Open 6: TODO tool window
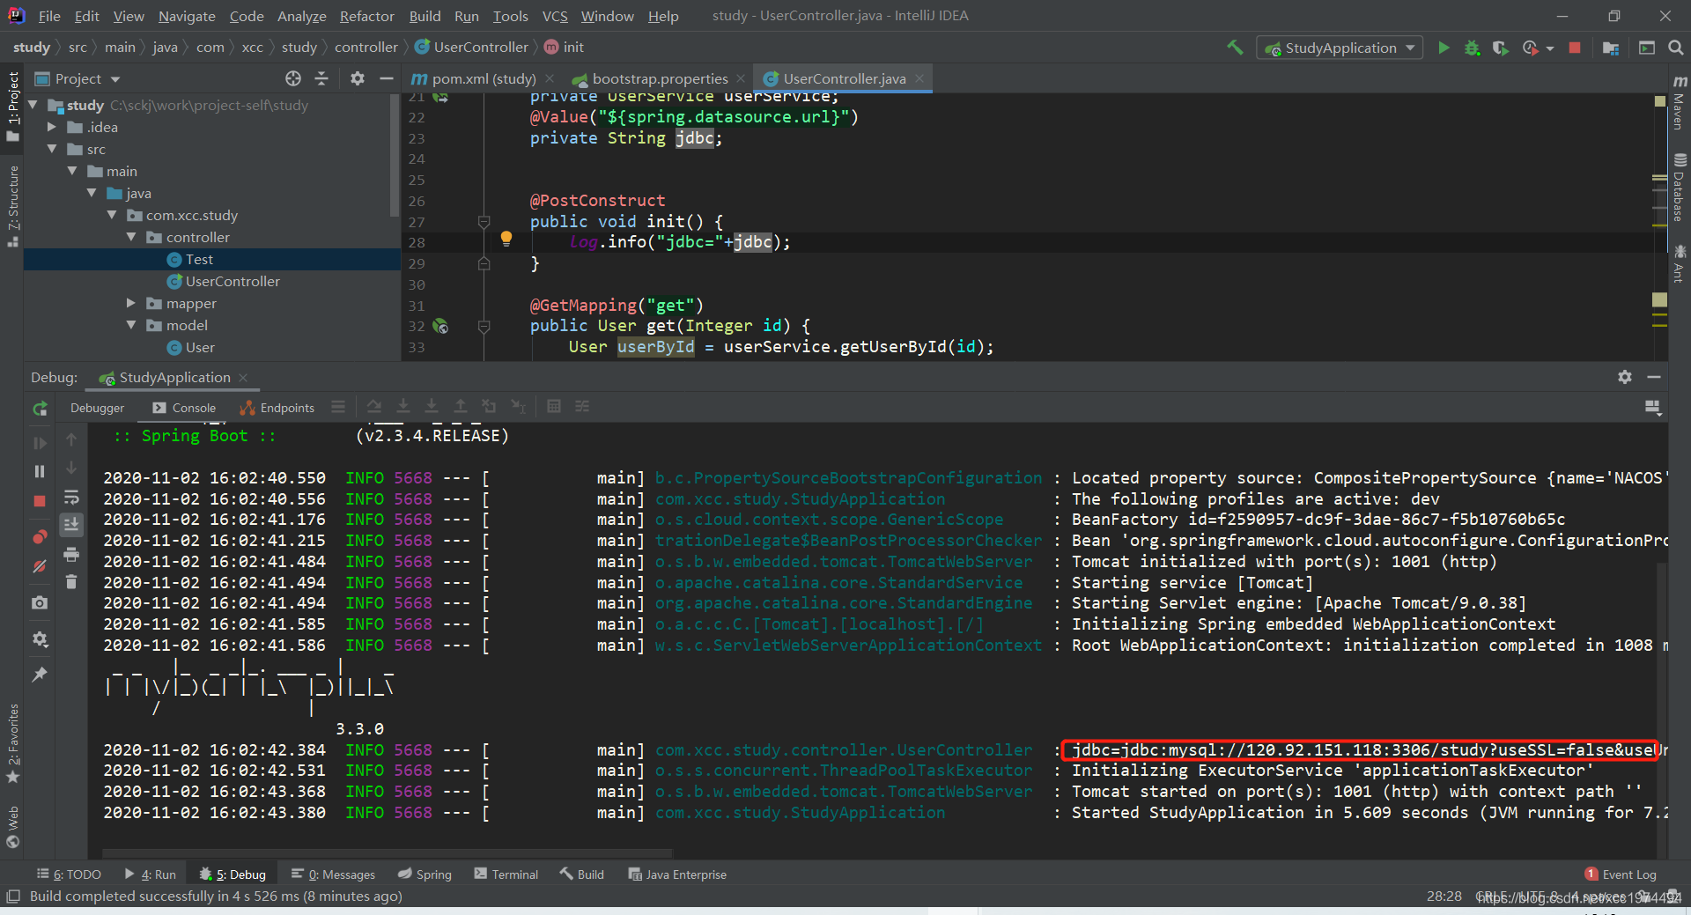The height and width of the screenshot is (915, 1691). click(69, 874)
